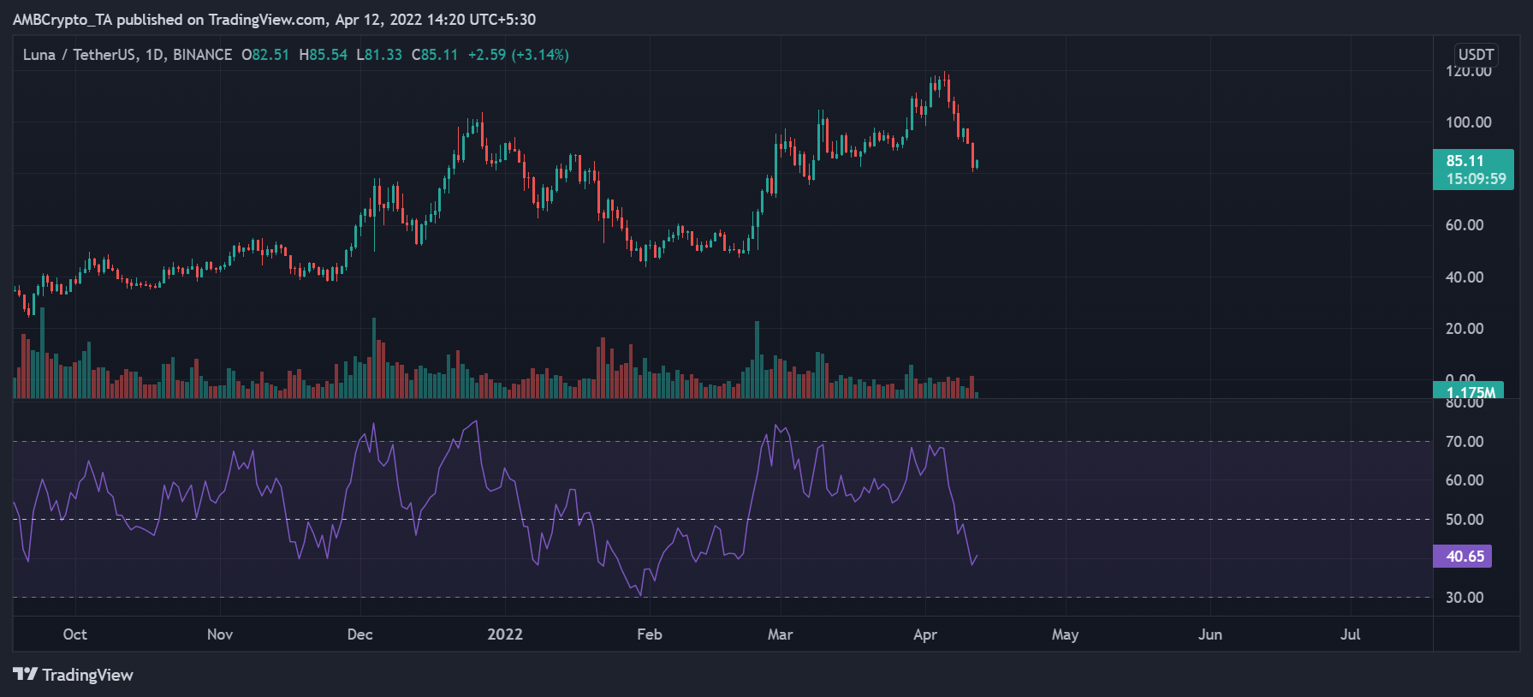
Task: Click the open value O82.51
Action: pyautogui.click(x=265, y=55)
